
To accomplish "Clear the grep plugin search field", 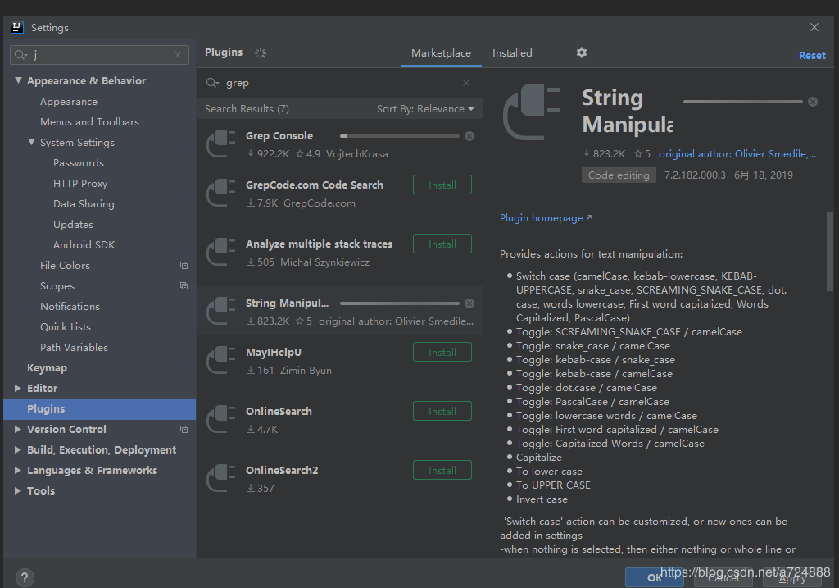I will [x=466, y=83].
